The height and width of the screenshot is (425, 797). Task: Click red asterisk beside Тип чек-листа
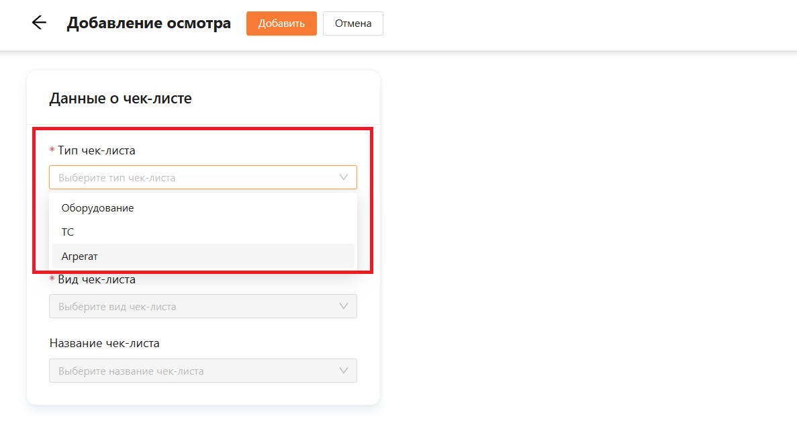(x=52, y=151)
